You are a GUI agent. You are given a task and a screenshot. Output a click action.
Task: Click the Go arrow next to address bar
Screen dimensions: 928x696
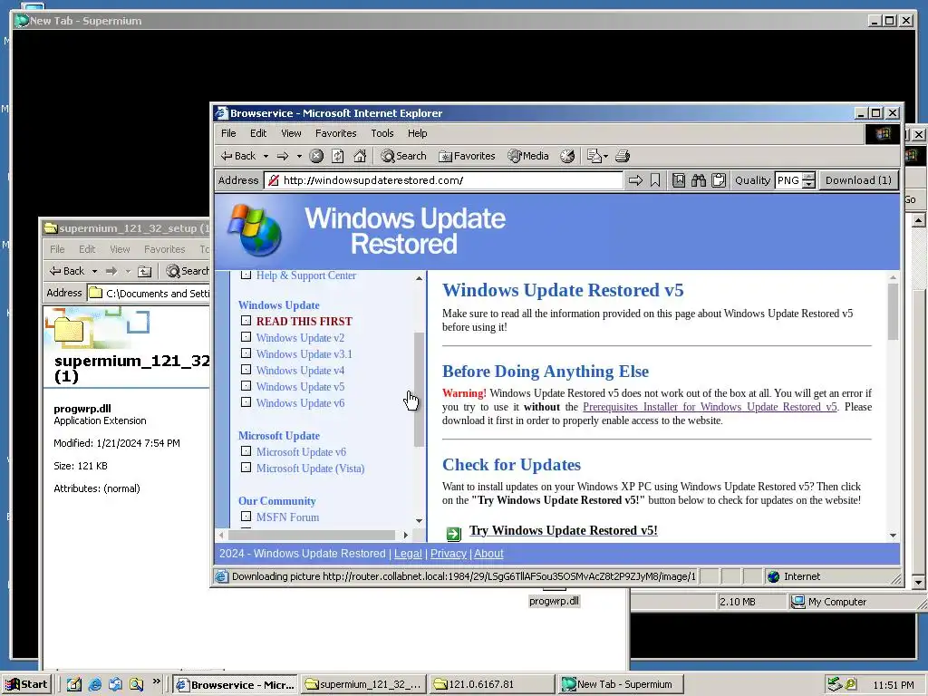pos(635,180)
